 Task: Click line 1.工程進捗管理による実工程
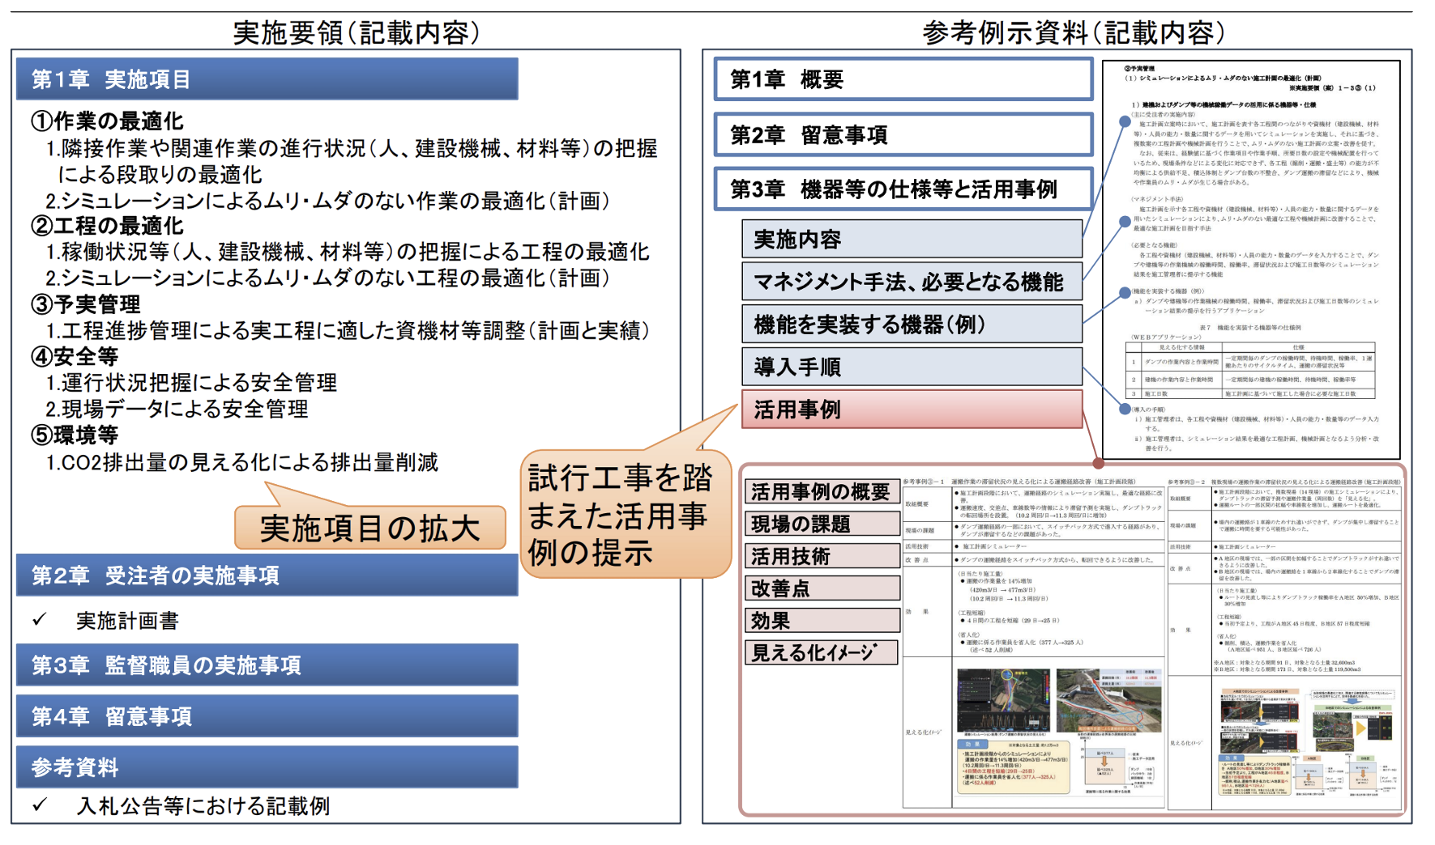(347, 330)
